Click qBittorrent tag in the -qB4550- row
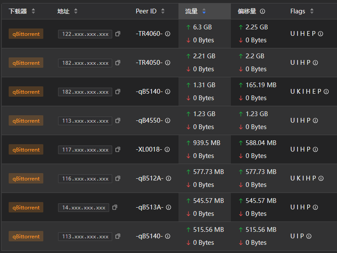Viewport: 337px width, 253px height. (x=26, y=120)
